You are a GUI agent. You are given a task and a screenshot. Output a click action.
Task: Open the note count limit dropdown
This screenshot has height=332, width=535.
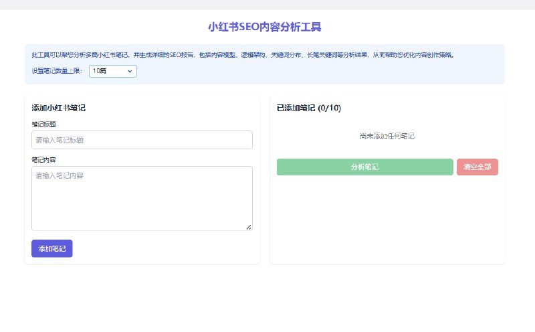(113, 71)
